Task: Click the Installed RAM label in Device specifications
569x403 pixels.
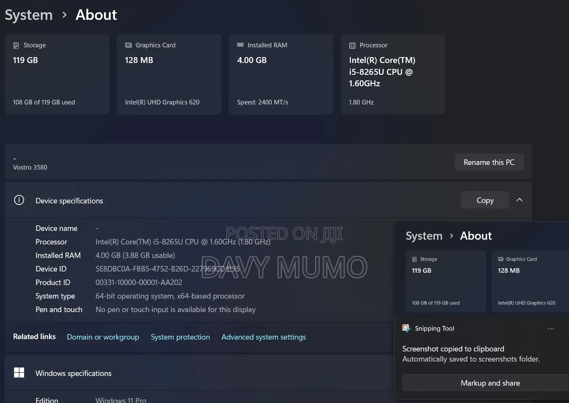Action: click(58, 255)
